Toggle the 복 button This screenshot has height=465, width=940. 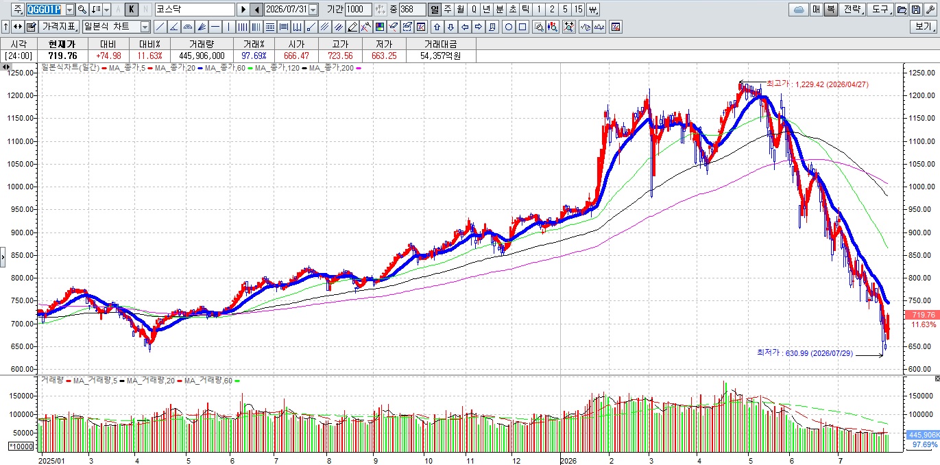(830, 10)
